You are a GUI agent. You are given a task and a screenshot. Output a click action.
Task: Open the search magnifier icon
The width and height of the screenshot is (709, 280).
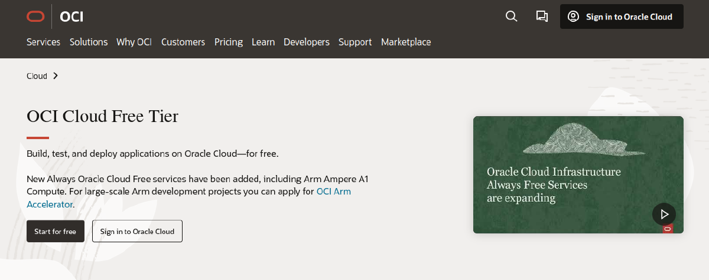click(x=512, y=17)
